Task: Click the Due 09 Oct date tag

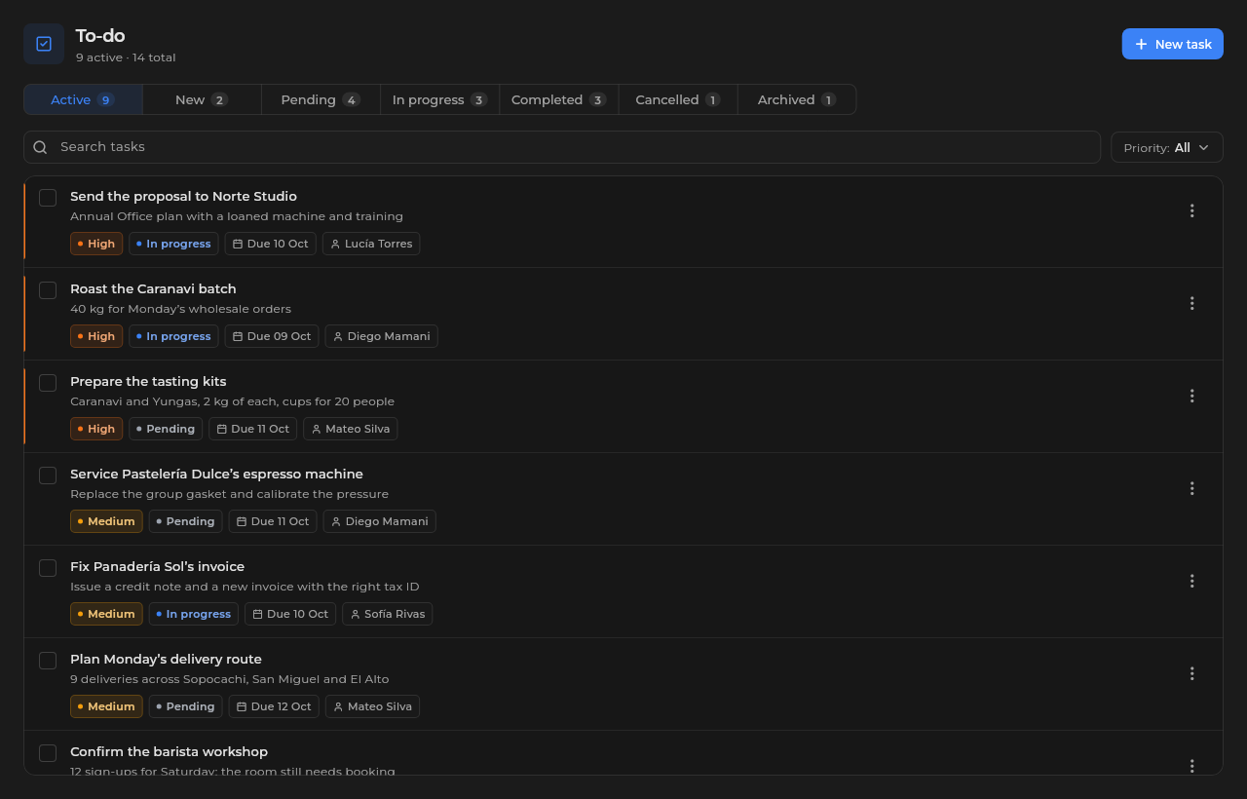Action: 272,336
